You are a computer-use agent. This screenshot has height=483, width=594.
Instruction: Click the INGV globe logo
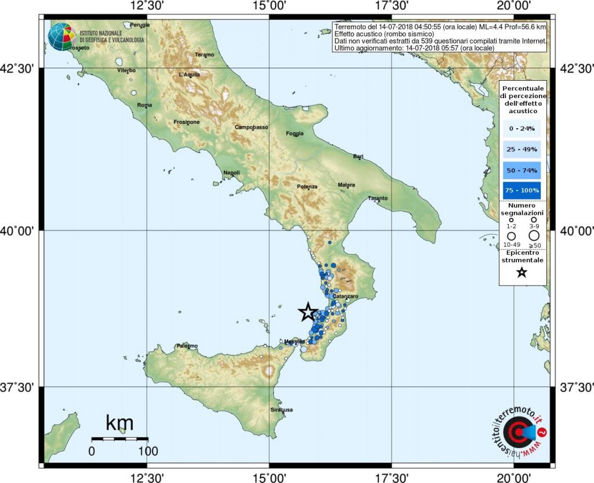61,36
